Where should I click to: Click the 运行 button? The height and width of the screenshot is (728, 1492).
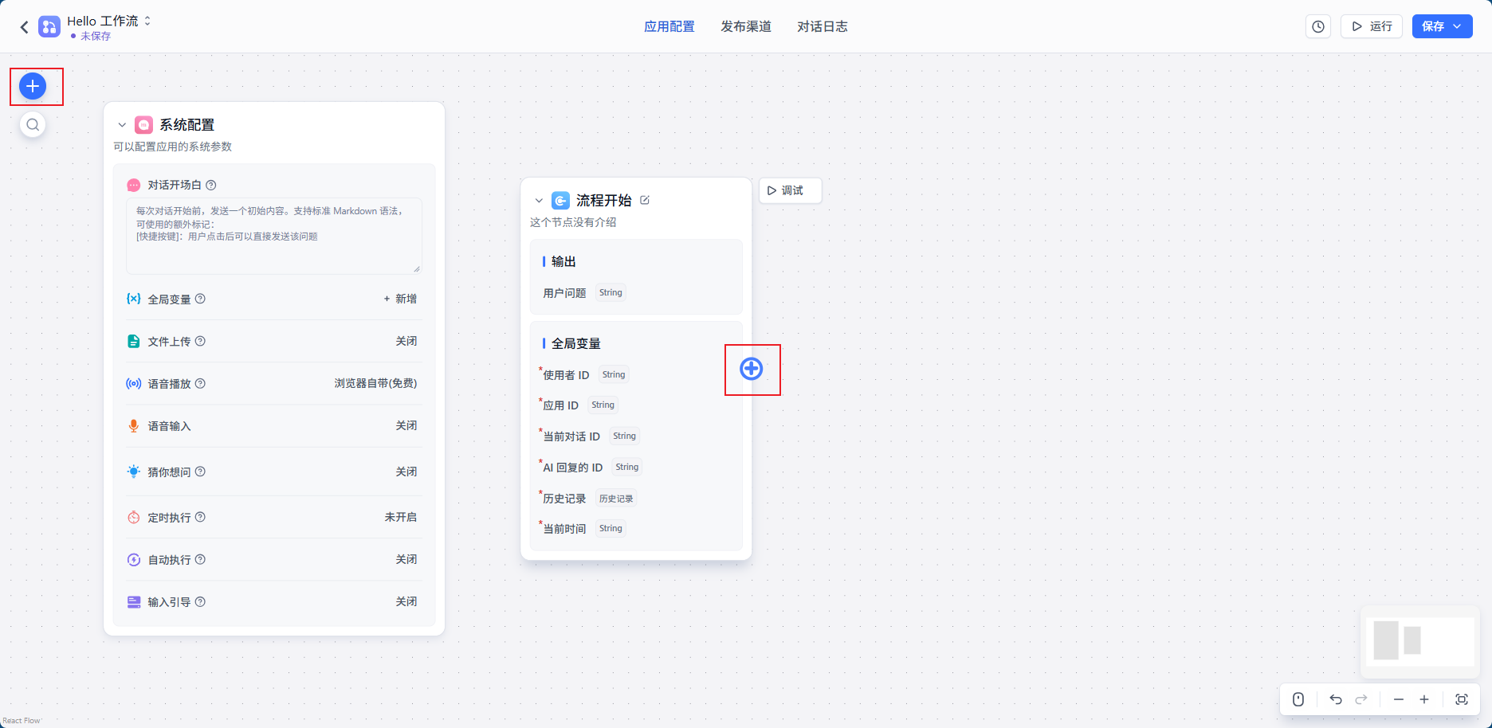[x=1372, y=26]
